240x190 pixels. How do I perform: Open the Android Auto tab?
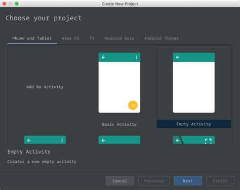click(x=119, y=38)
